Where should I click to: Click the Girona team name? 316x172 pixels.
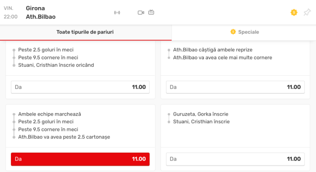(35, 8)
